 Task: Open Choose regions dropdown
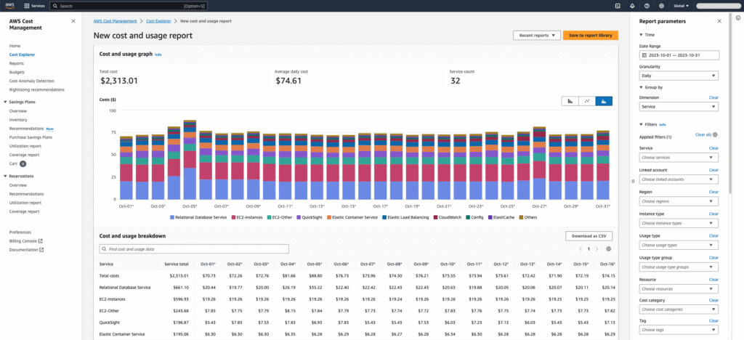tap(679, 201)
